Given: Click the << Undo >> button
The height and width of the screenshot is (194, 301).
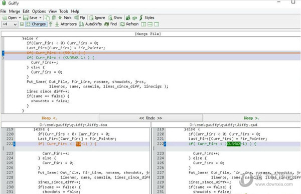Looking at the screenshot, I should coord(150,118).
